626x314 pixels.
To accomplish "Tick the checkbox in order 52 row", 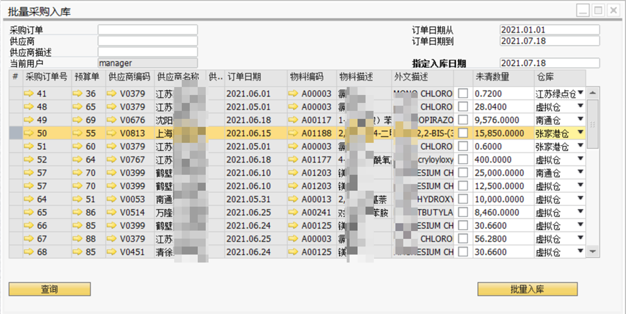I will [463, 159].
